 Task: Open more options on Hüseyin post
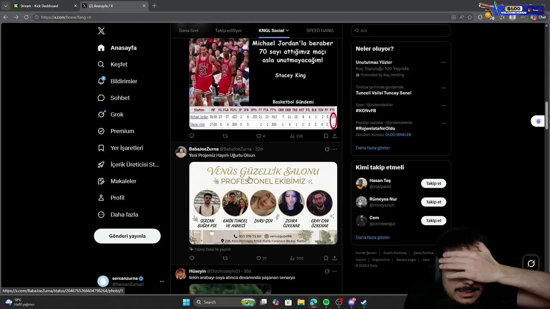335,271
